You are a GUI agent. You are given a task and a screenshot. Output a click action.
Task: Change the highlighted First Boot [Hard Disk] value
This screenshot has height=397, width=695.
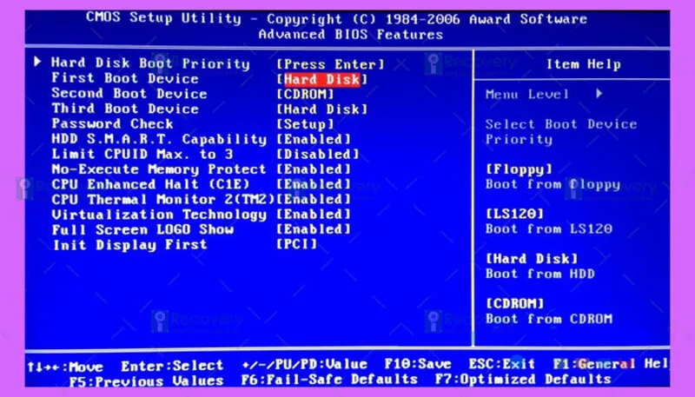[321, 80]
